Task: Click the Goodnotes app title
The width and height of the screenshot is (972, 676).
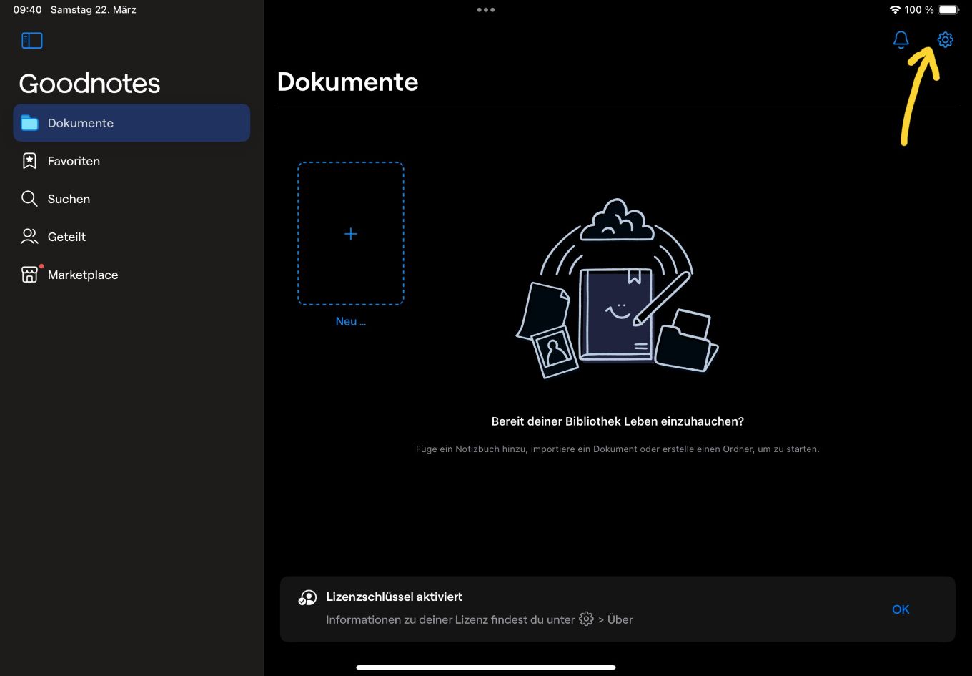Action: point(89,84)
